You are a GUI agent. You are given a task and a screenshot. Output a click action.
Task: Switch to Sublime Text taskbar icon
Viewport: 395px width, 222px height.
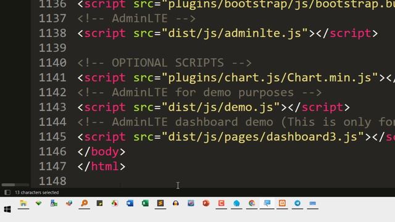pyautogui.click(x=160, y=203)
